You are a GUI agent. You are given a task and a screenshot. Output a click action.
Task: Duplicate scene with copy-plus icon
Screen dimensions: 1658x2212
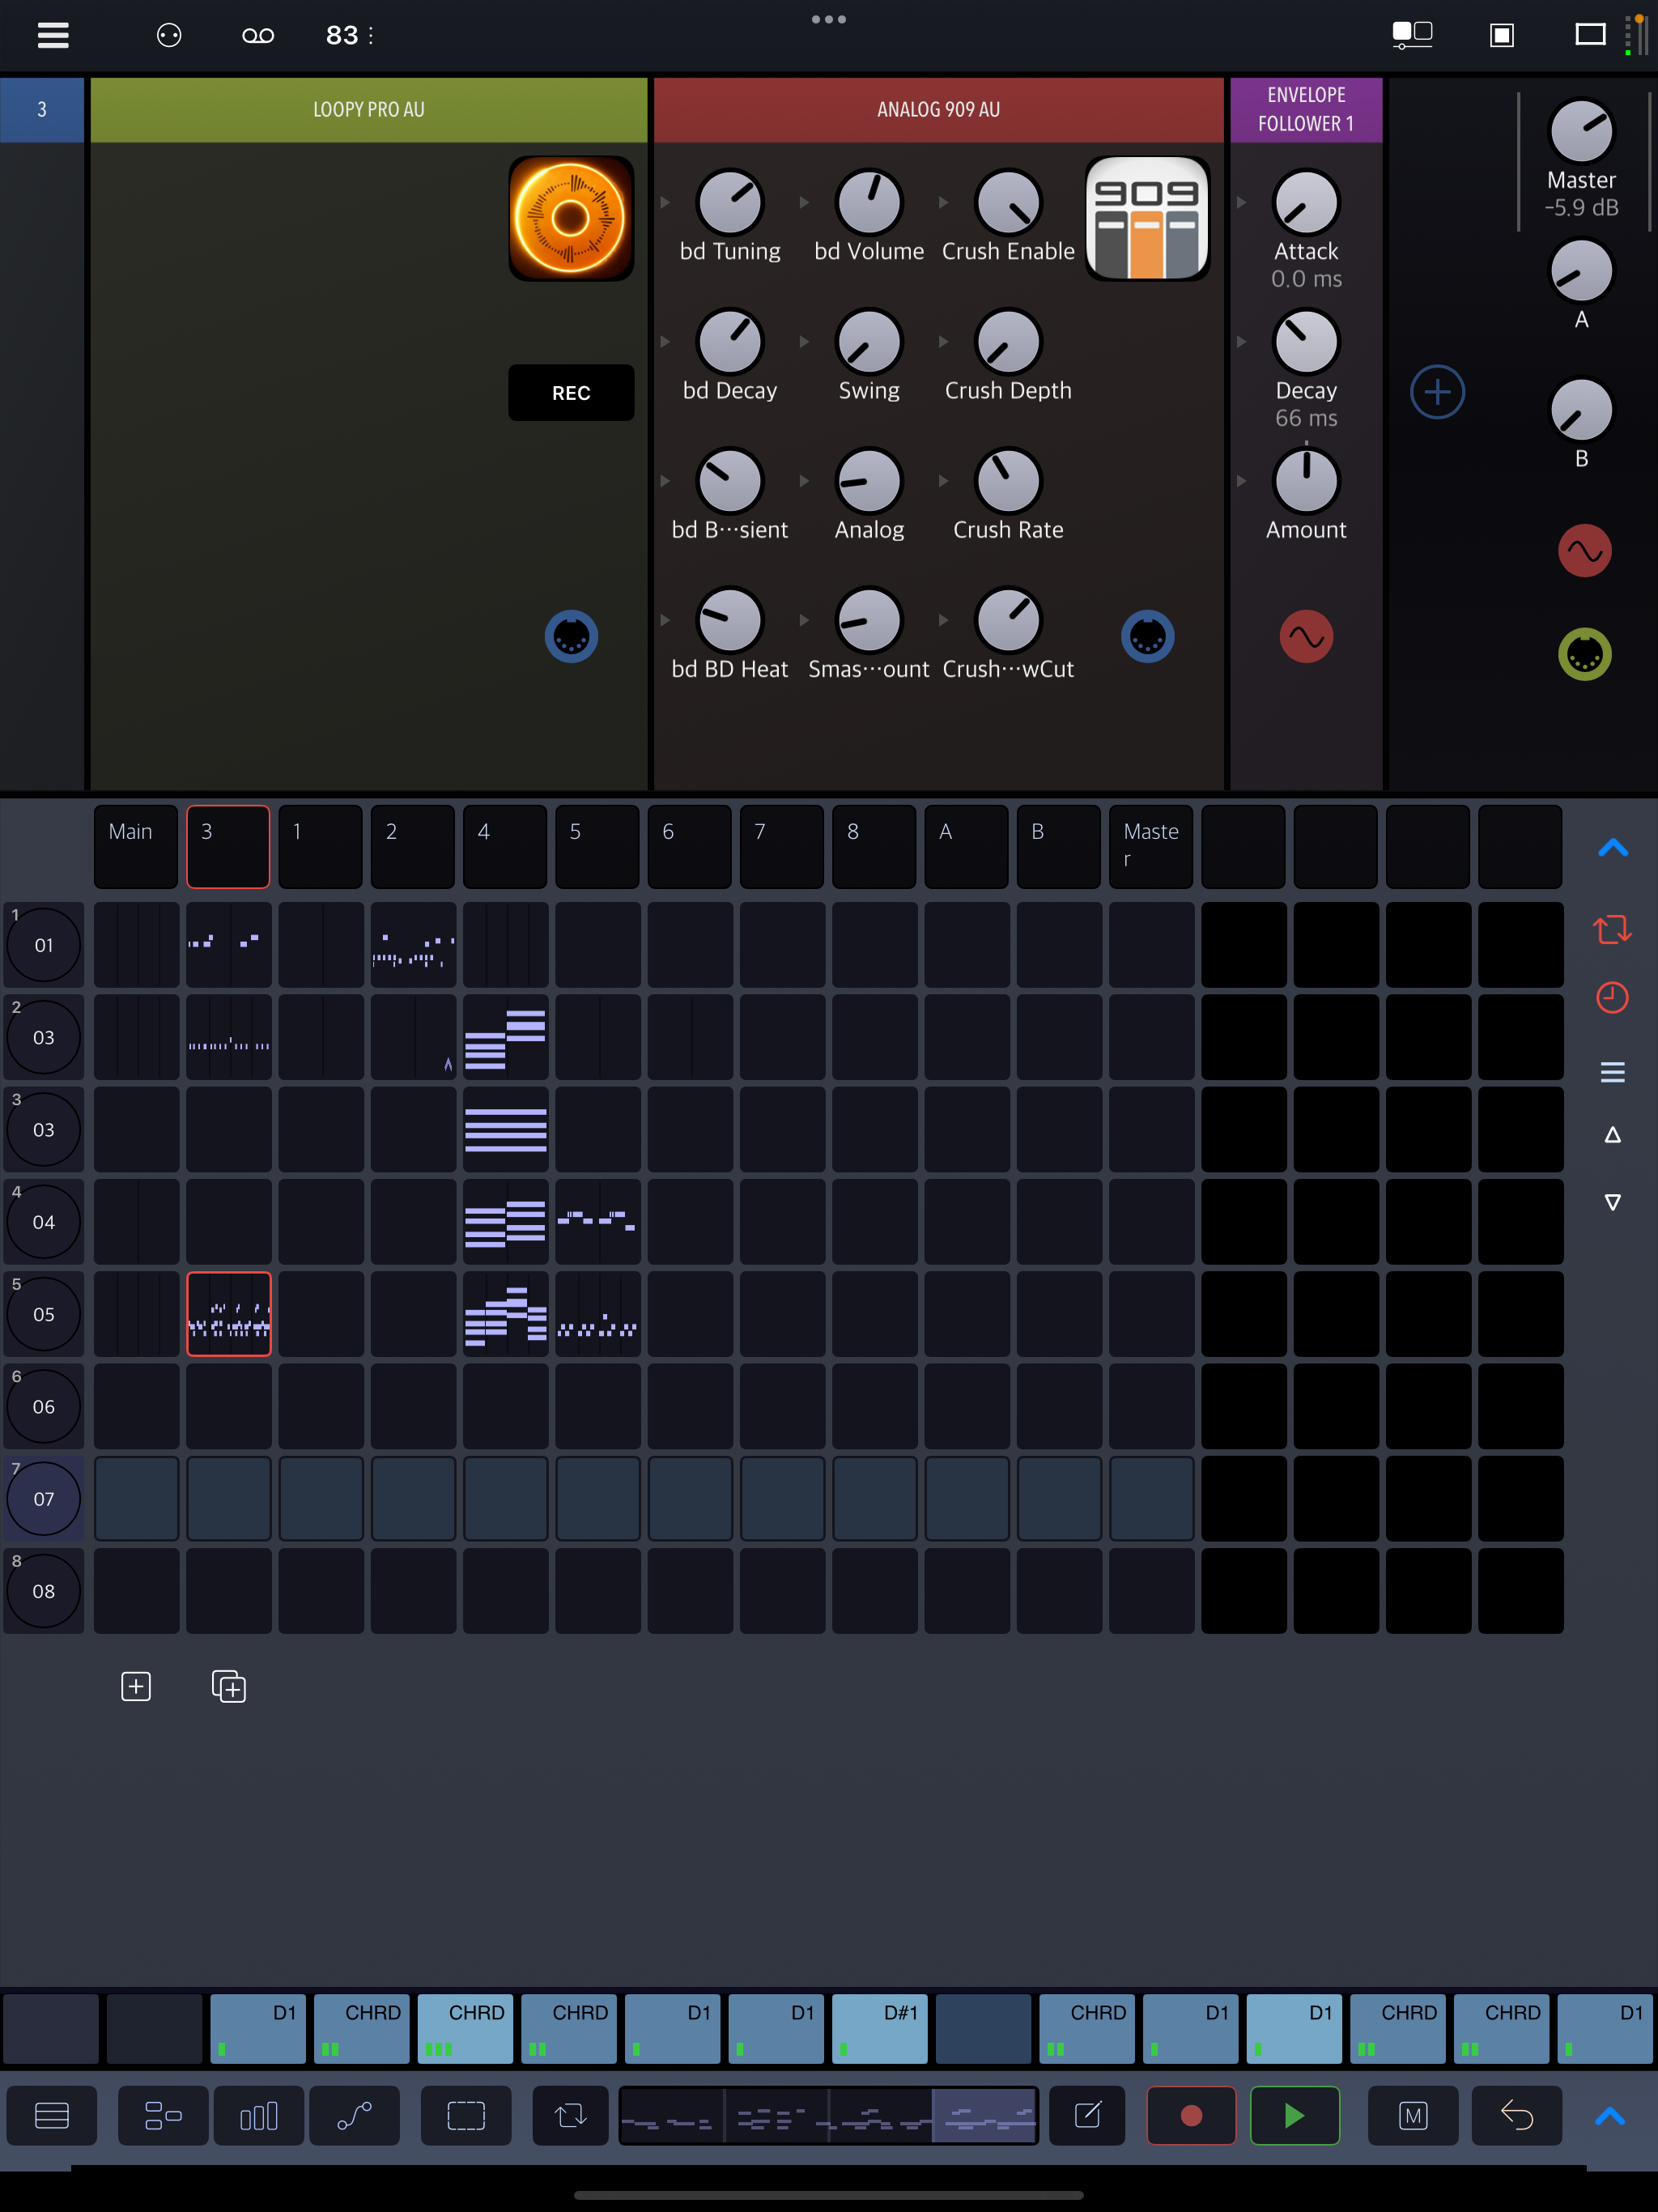pos(228,1687)
